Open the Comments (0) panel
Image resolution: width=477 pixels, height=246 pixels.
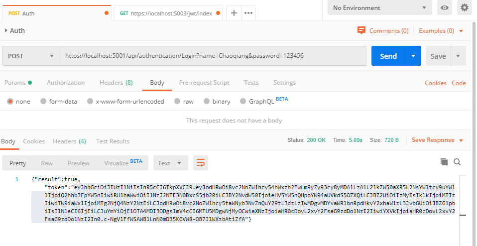tap(383, 31)
